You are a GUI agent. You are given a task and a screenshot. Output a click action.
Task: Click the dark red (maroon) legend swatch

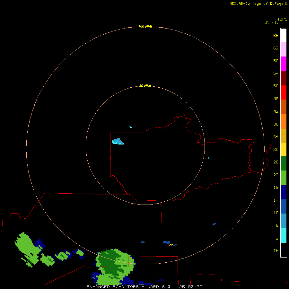(x=284, y=78)
